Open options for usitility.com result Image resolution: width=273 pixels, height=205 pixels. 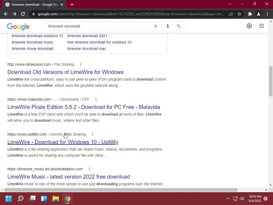coord(93,134)
